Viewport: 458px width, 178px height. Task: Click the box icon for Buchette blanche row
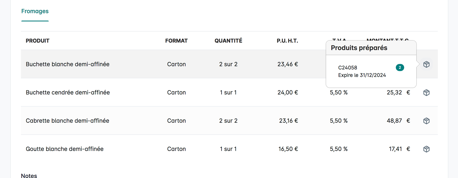[x=426, y=64]
